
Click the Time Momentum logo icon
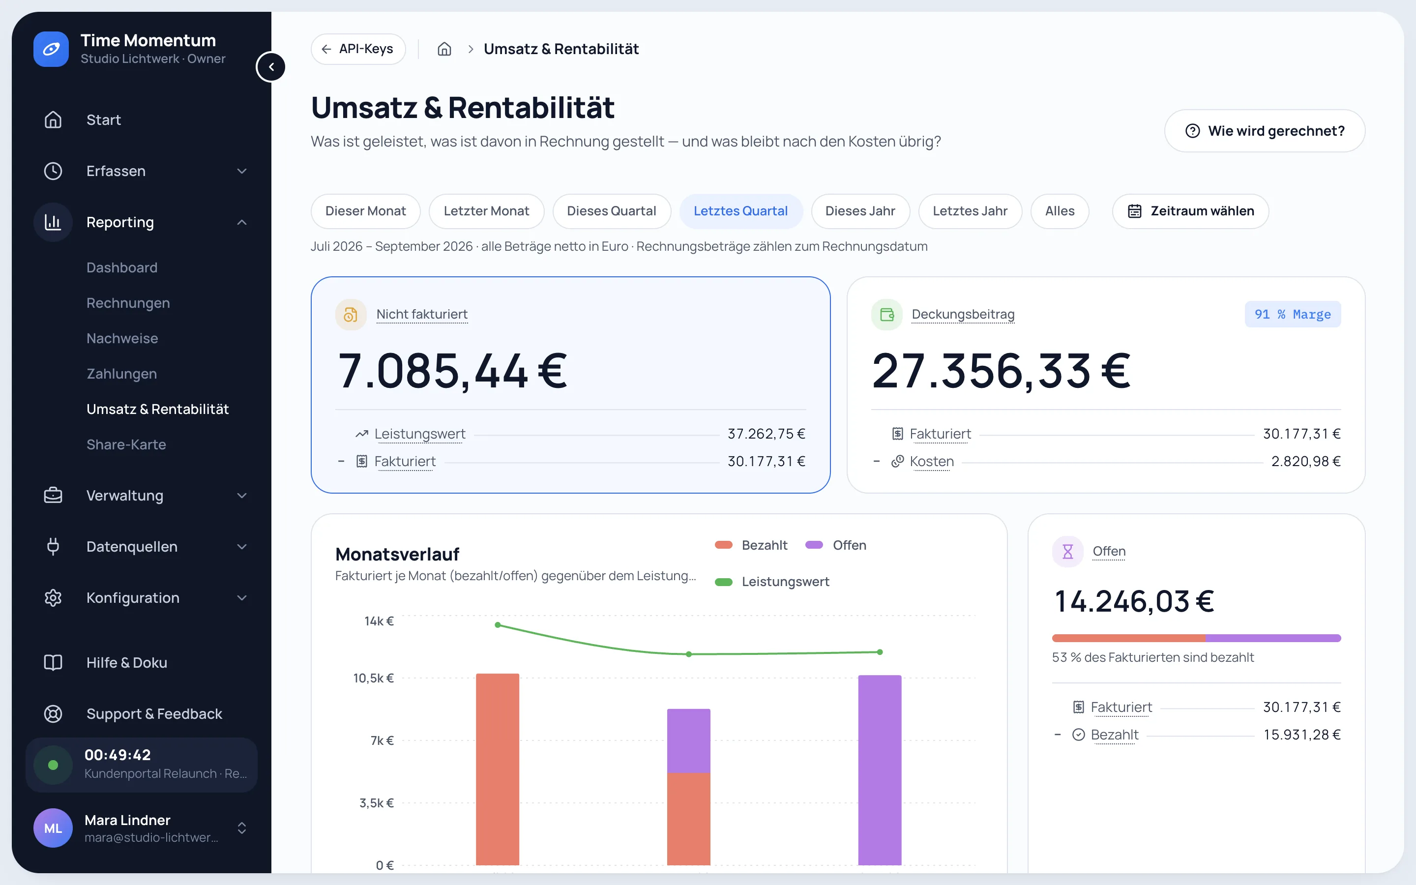[x=51, y=49]
